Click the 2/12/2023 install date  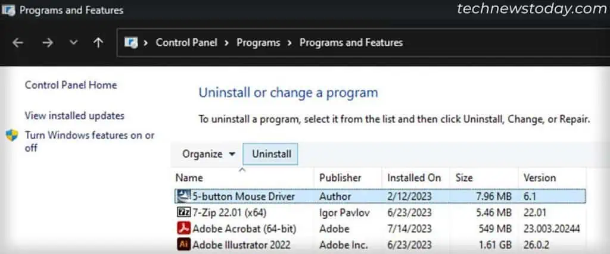[x=409, y=196]
